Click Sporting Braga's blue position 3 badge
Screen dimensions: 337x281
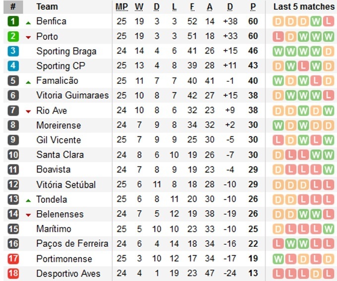[13, 51]
